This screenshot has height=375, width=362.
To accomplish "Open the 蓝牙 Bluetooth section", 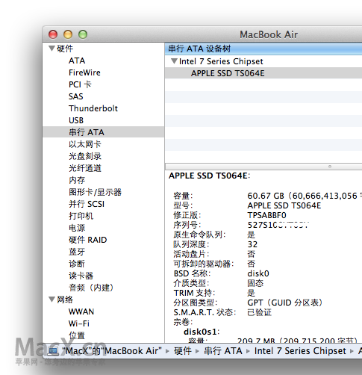I will [77, 252].
